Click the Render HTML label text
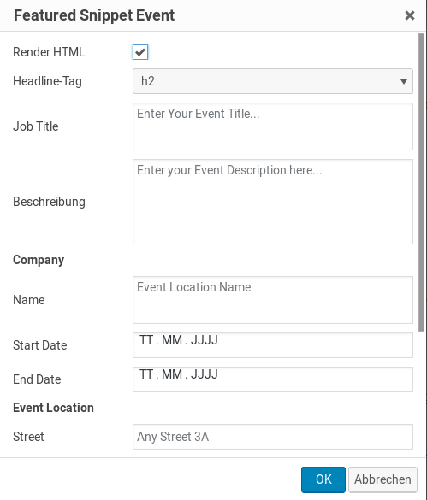The width and height of the screenshot is (427, 500). pos(49,52)
